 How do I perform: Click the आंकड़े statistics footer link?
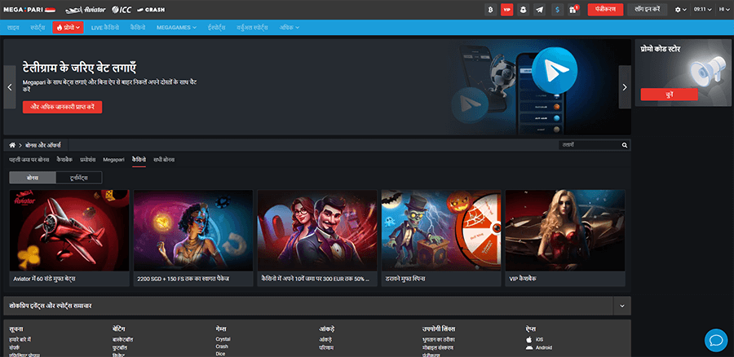325,339
